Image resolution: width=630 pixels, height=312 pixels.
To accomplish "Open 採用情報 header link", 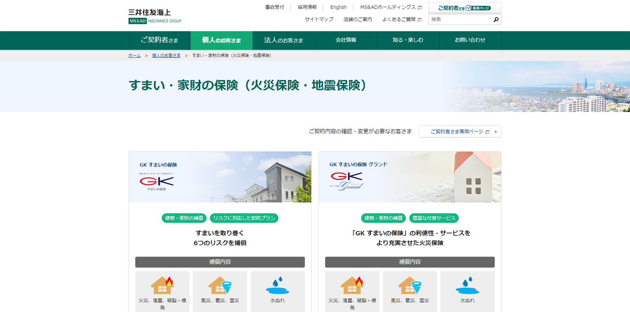I will (307, 7).
